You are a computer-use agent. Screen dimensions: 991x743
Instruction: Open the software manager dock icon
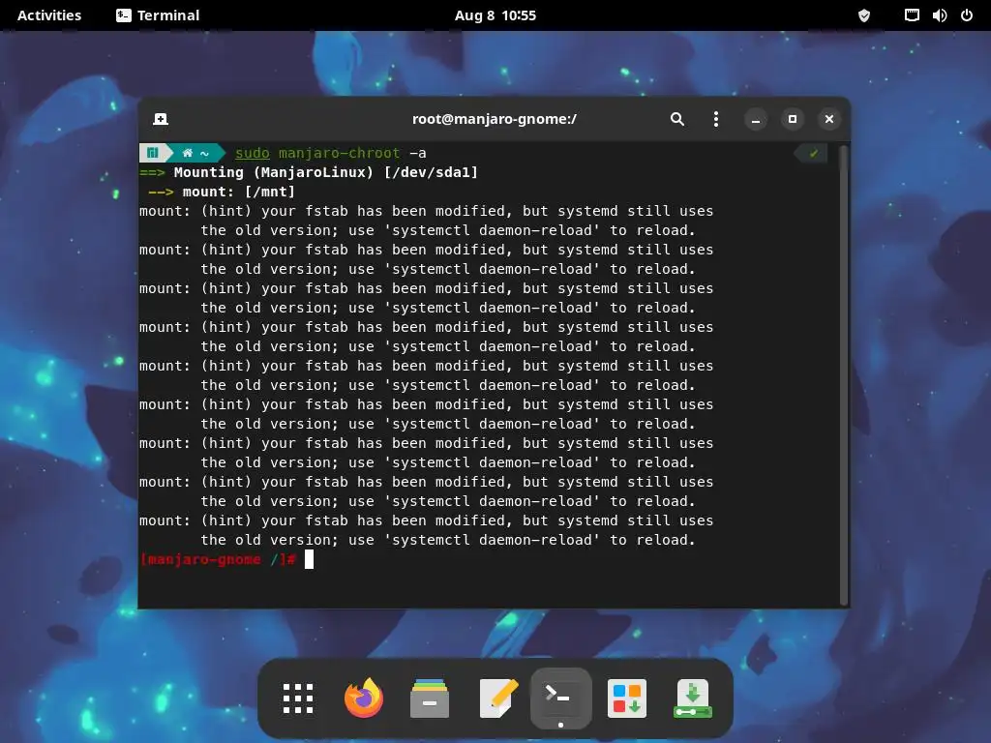pyautogui.click(x=627, y=698)
